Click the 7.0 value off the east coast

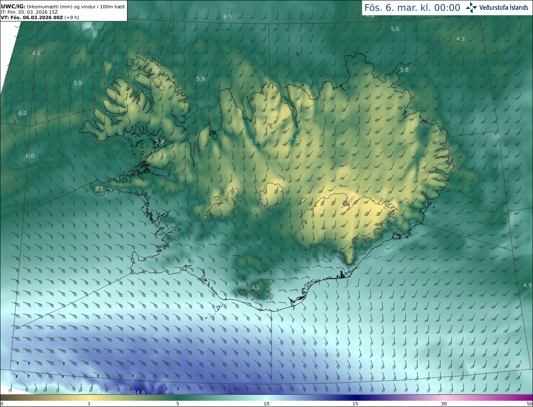pos(496,136)
